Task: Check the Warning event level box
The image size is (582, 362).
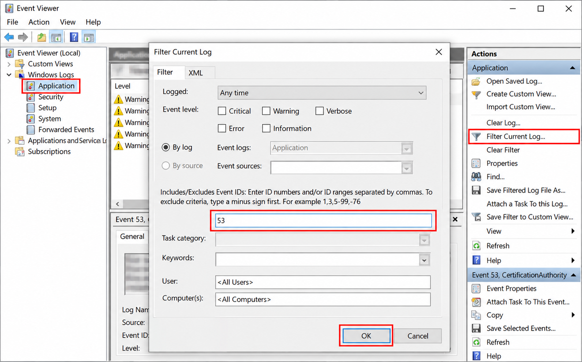Action: (266, 111)
